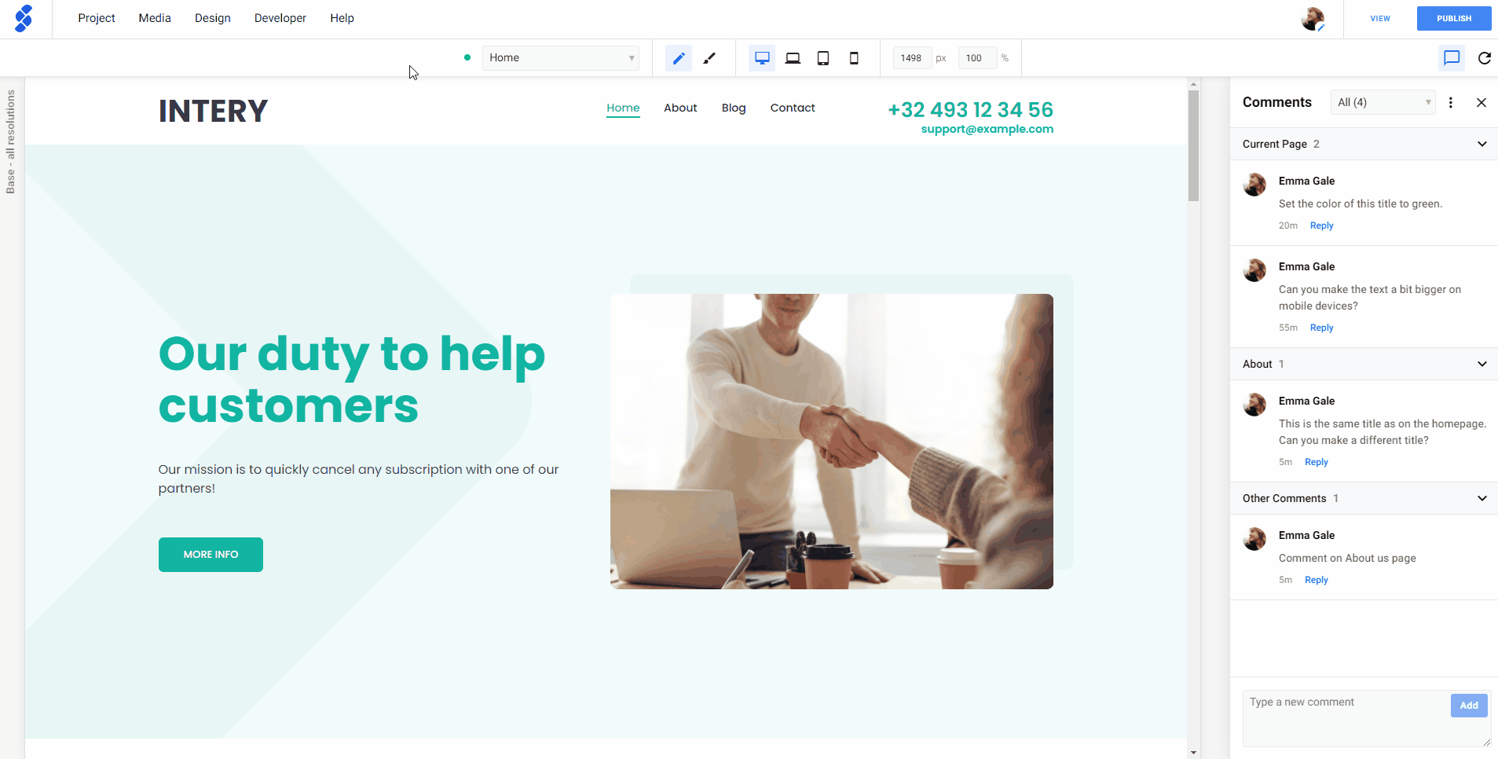Open the Media menu
The image size is (1498, 759).
155,18
